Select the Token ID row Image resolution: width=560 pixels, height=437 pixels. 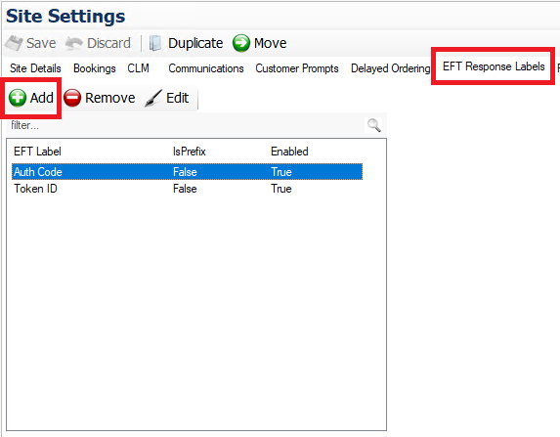[187, 189]
